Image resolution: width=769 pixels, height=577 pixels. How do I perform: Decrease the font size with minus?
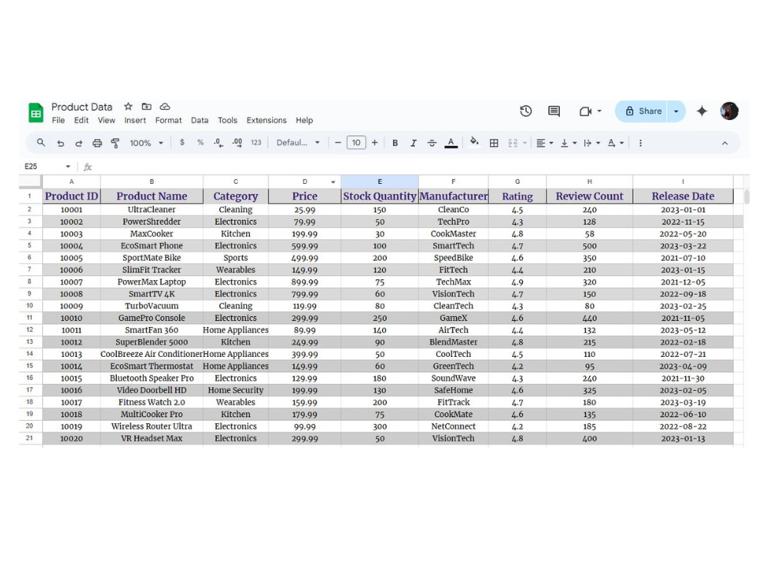point(338,143)
